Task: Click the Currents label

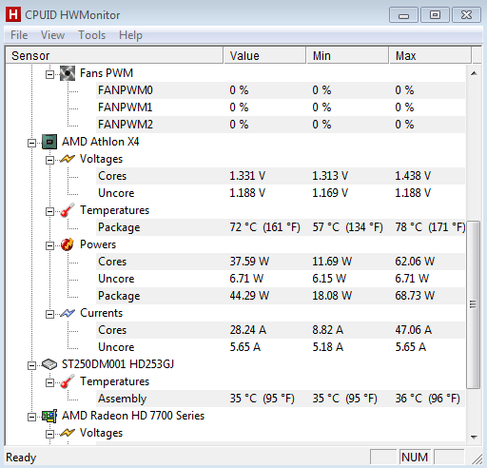Action: (101, 313)
